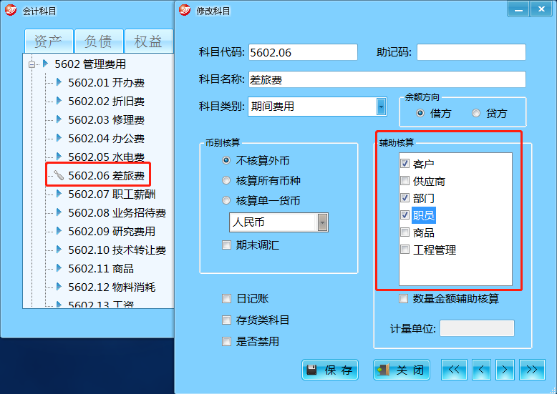
Task: Click arrow icon beside 5602 管理费用
Action: pyautogui.click(x=45, y=64)
